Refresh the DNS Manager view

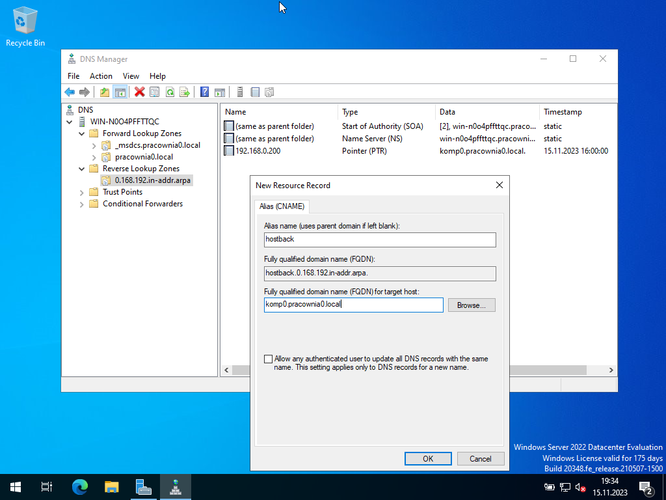click(x=170, y=92)
